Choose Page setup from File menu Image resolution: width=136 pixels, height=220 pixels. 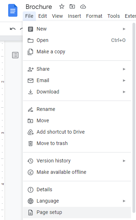point(77,213)
